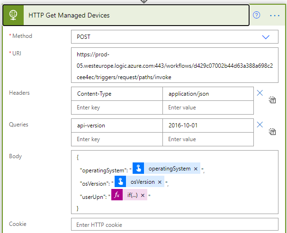Screen dimensions: 287x233
Task: Switch Queries to text mode
Action: tap(272, 132)
